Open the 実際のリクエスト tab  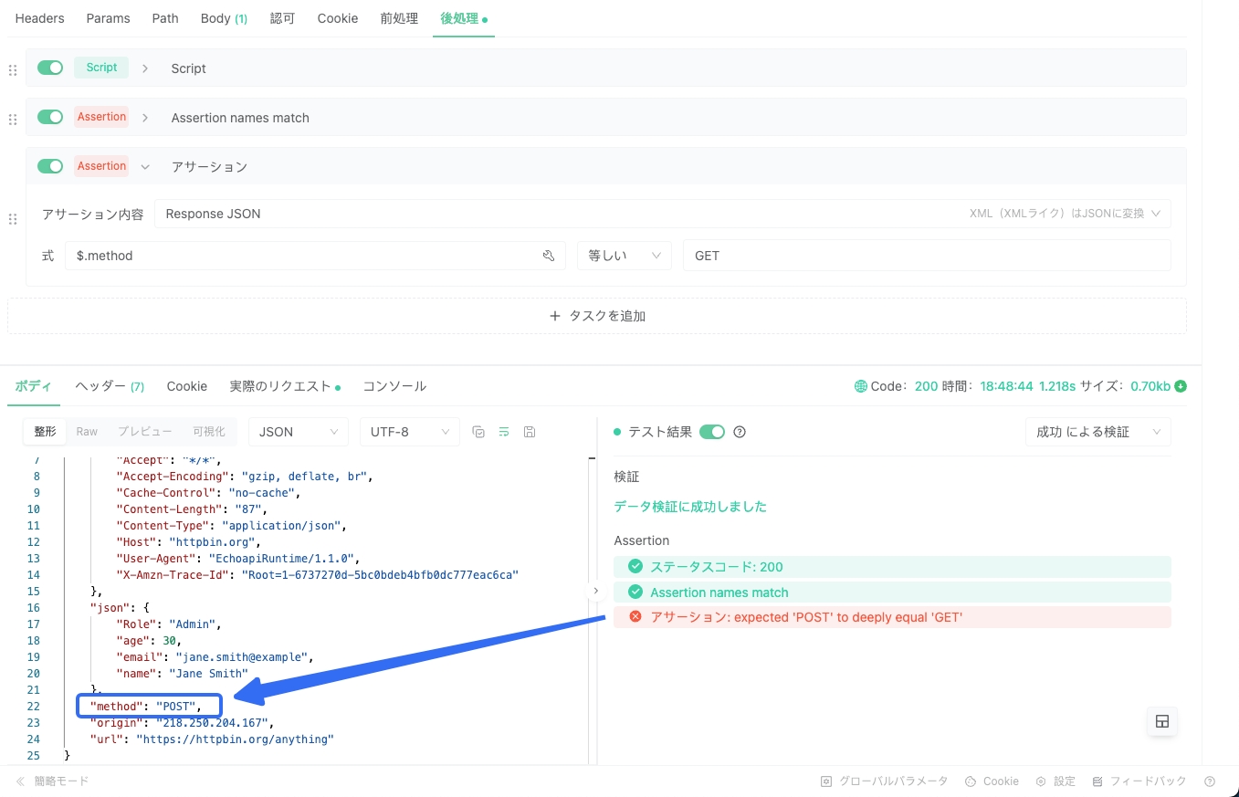[285, 386]
